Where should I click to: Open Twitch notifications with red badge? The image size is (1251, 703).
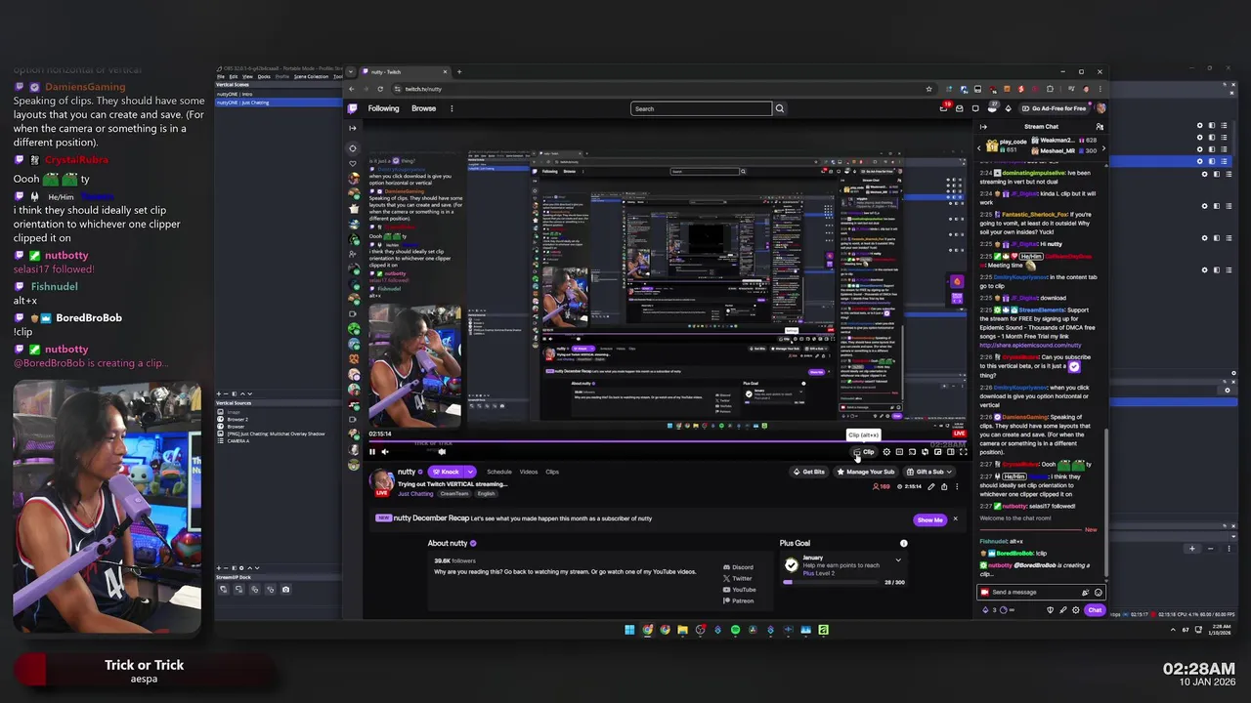pos(944,108)
